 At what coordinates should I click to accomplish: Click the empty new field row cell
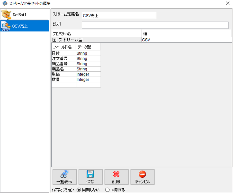tap(64, 85)
